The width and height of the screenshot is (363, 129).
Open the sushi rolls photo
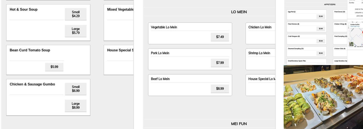[x=323, y=97]
